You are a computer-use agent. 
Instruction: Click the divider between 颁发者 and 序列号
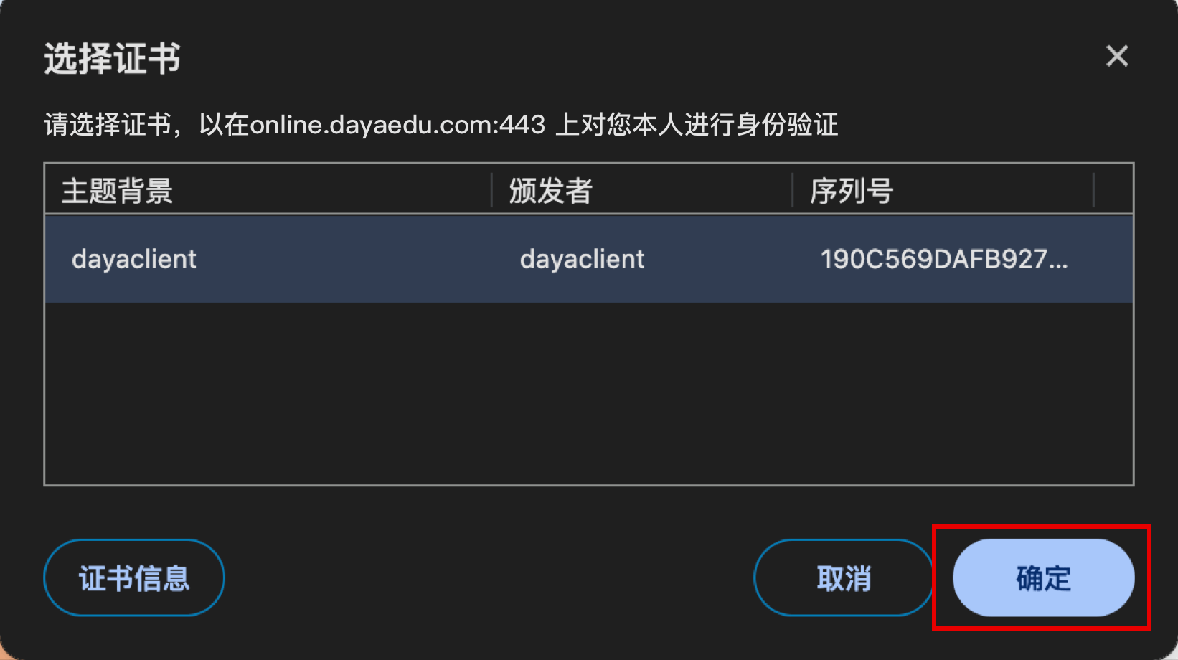(x=792, y=190)
